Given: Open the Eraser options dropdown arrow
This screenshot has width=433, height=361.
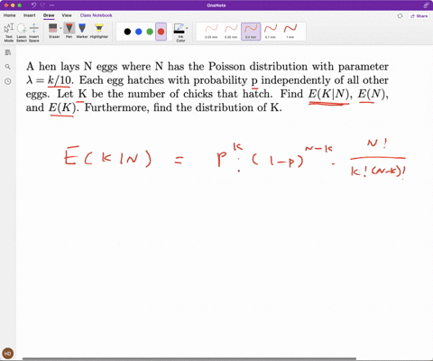Looking at the screenshot, I should click(60, 28).
